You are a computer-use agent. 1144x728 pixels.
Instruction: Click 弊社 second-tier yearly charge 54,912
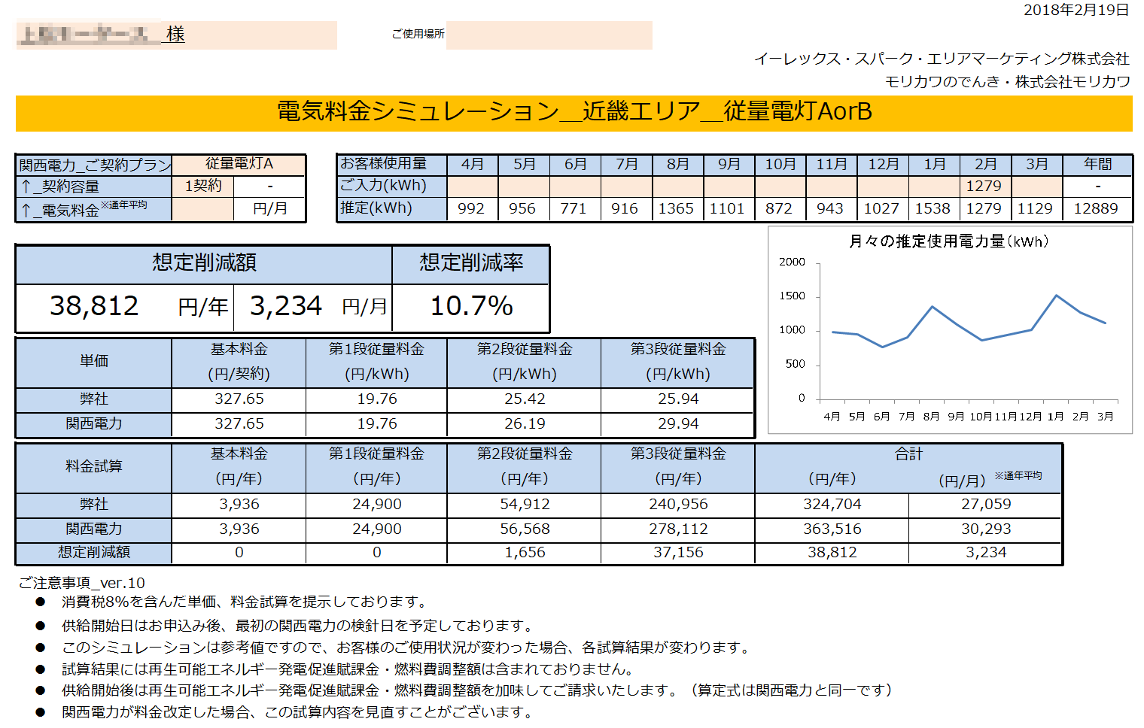click(525, 505)
